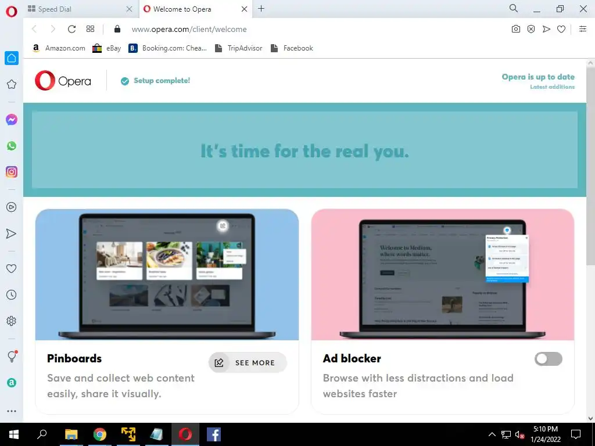Click the padlock site info icon

117,29
